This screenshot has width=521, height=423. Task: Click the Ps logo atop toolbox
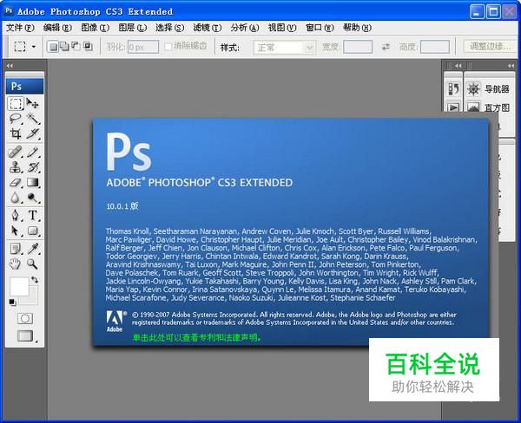[x=24, y=87]
